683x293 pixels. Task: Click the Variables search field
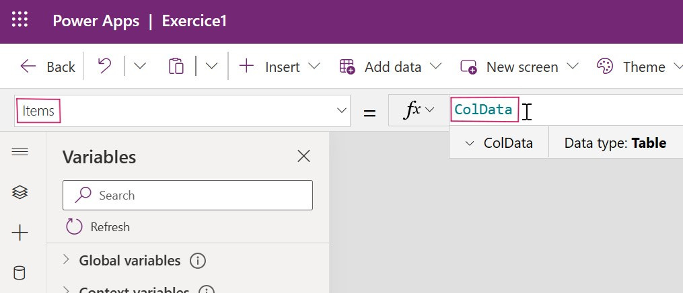[x=188, y=195]
